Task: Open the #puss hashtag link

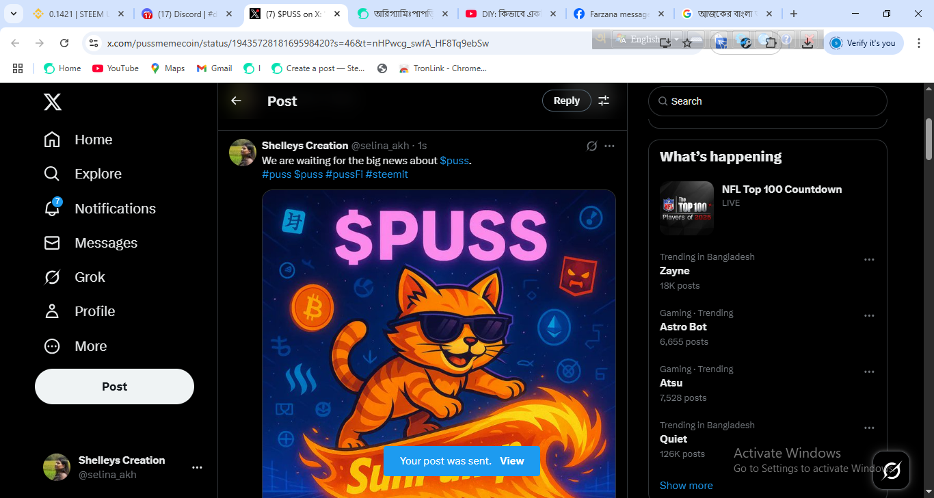Action: coord(276,174)
